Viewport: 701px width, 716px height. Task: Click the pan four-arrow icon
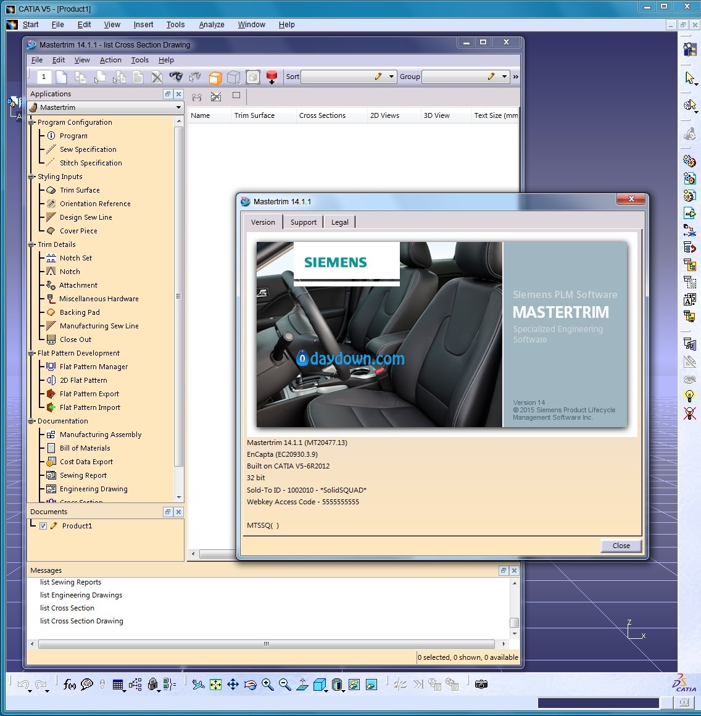pyautogui.click(x=233, y=684)
